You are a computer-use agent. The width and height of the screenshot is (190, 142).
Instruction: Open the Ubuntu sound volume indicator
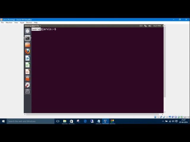click(150, 26)
